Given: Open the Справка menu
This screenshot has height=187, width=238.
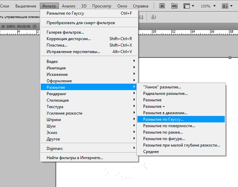Looking at the screenshot, I should 139,6.
